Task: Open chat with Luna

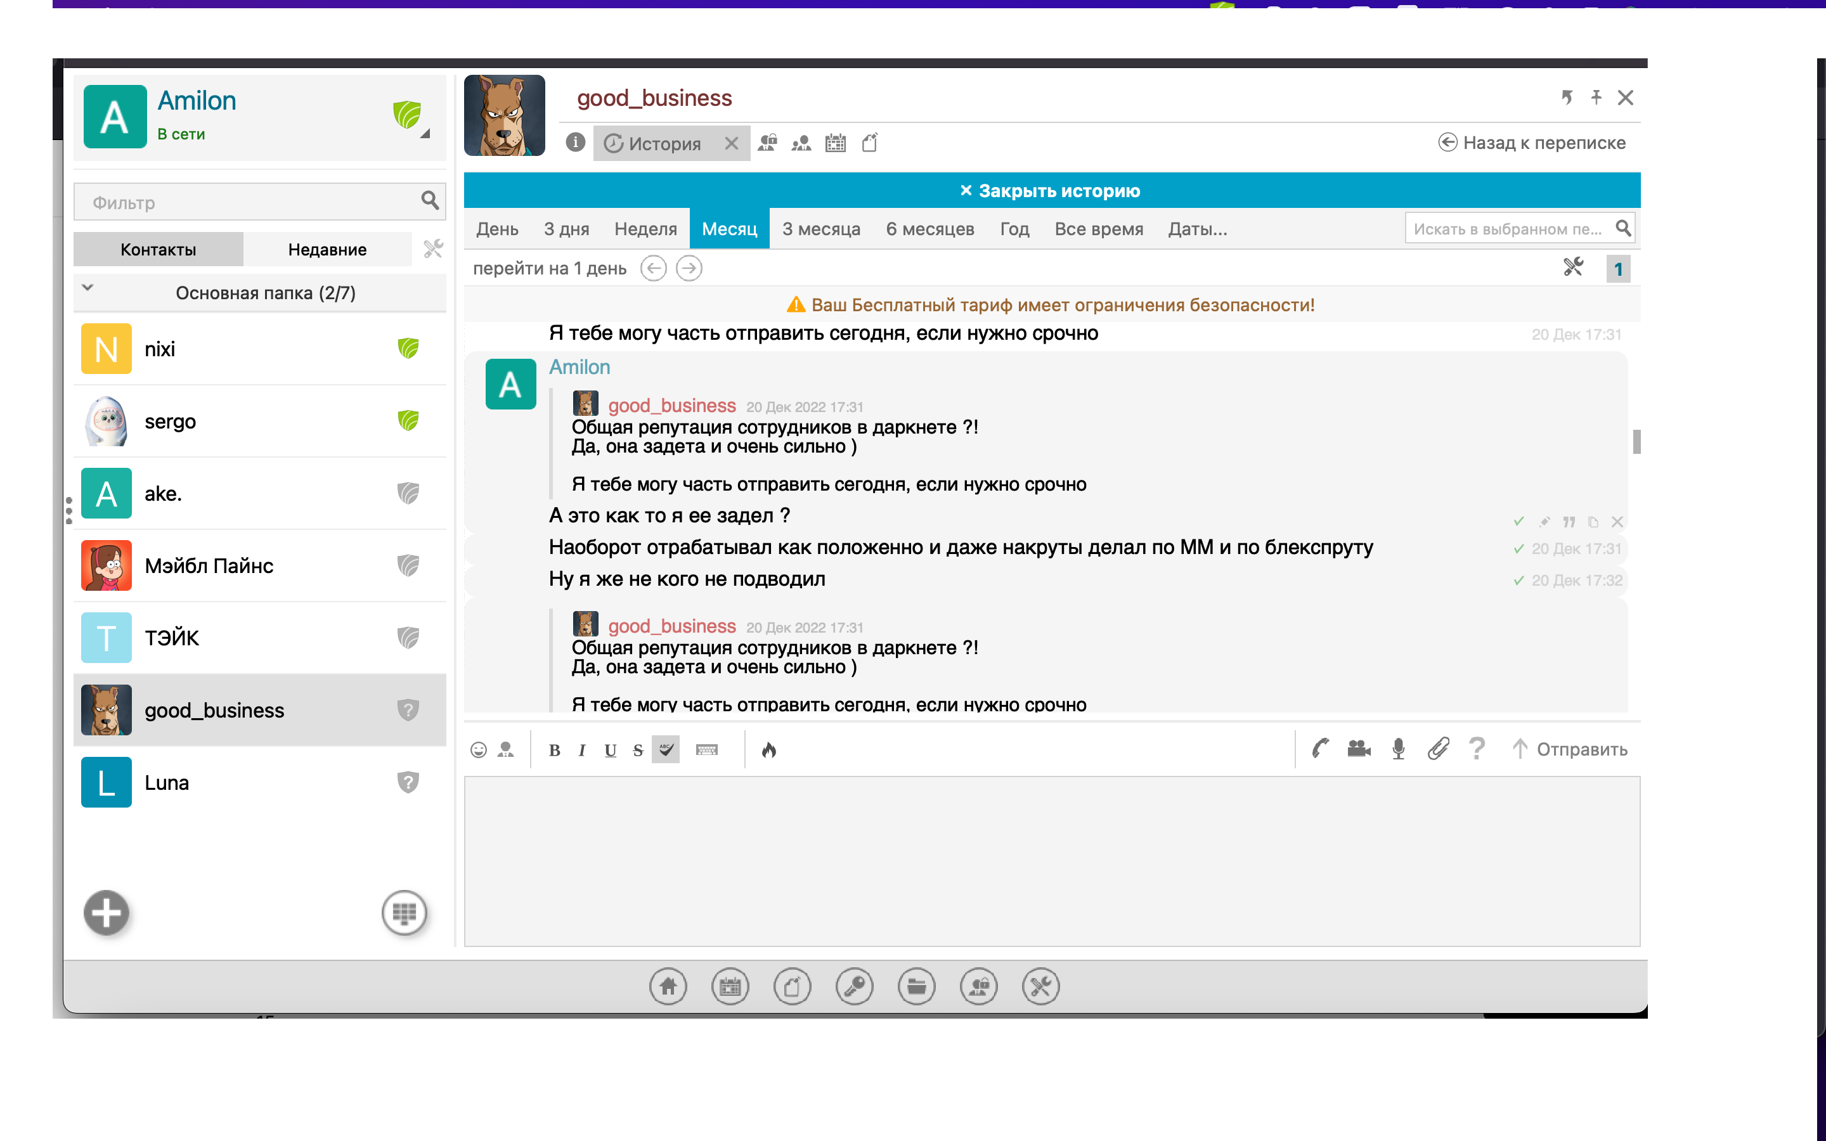Action: (x=259, y=783)
